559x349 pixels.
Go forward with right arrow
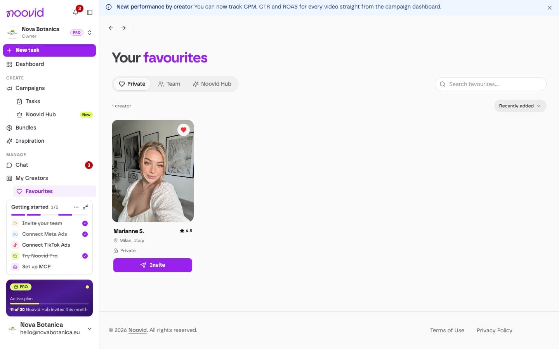123,28
